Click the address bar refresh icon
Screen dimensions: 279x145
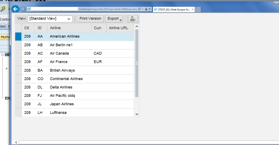click(150, 9)
